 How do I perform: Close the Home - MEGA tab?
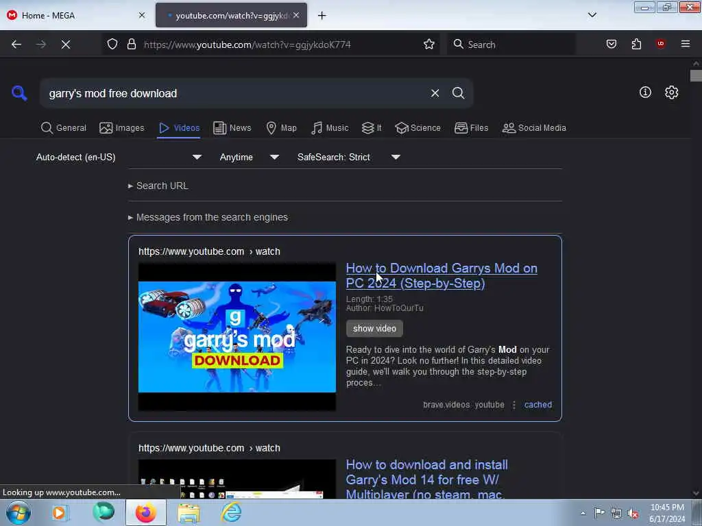point(141,15)
